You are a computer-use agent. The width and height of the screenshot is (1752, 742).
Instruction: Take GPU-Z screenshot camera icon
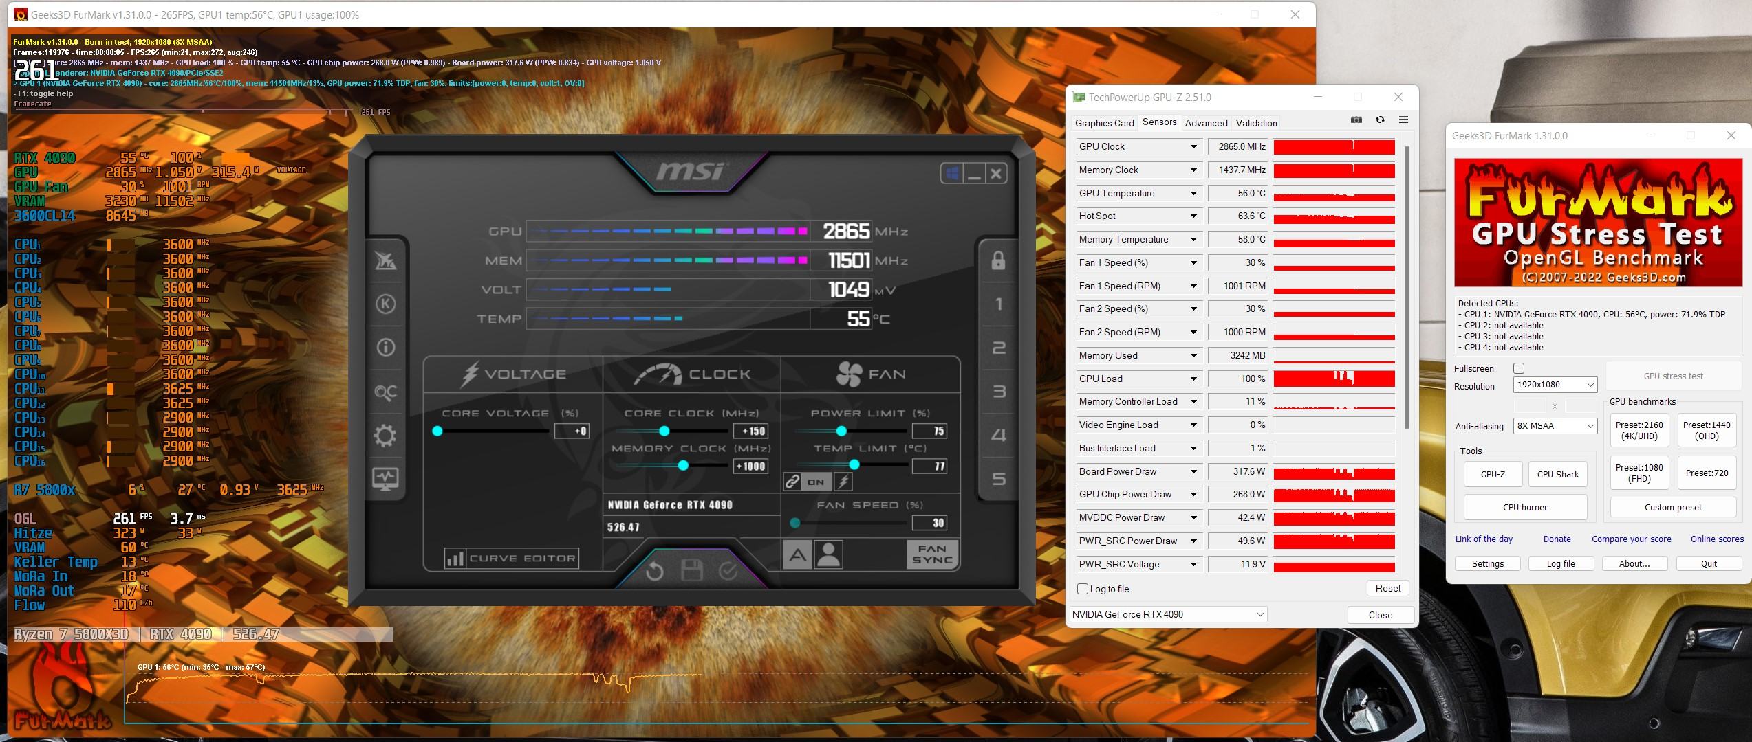coord(1356,120)
